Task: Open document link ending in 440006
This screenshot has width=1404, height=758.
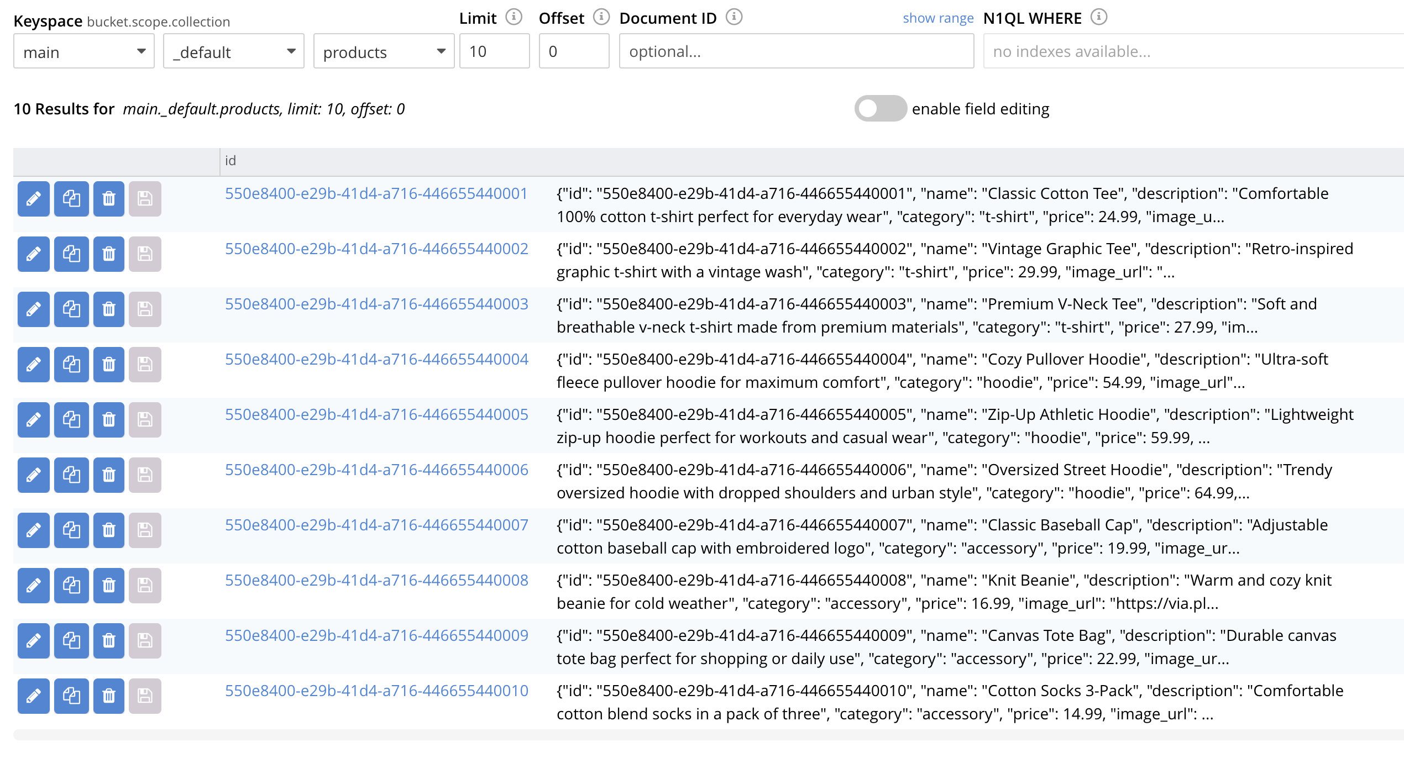Action: (x=376, y=470)
